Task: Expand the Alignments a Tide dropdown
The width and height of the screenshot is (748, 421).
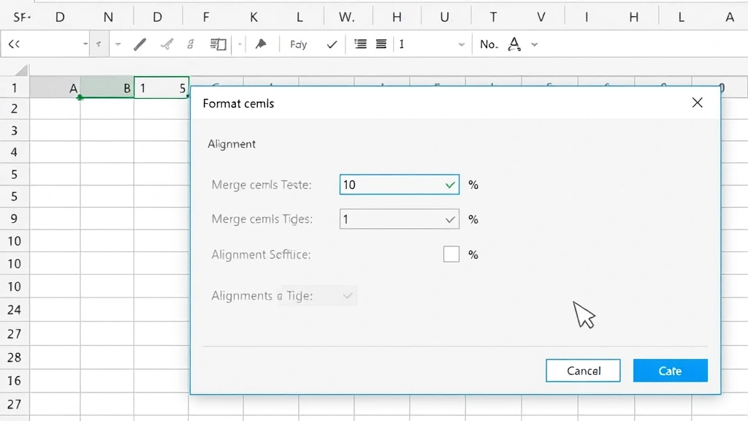Action: (x=348, y=295)
